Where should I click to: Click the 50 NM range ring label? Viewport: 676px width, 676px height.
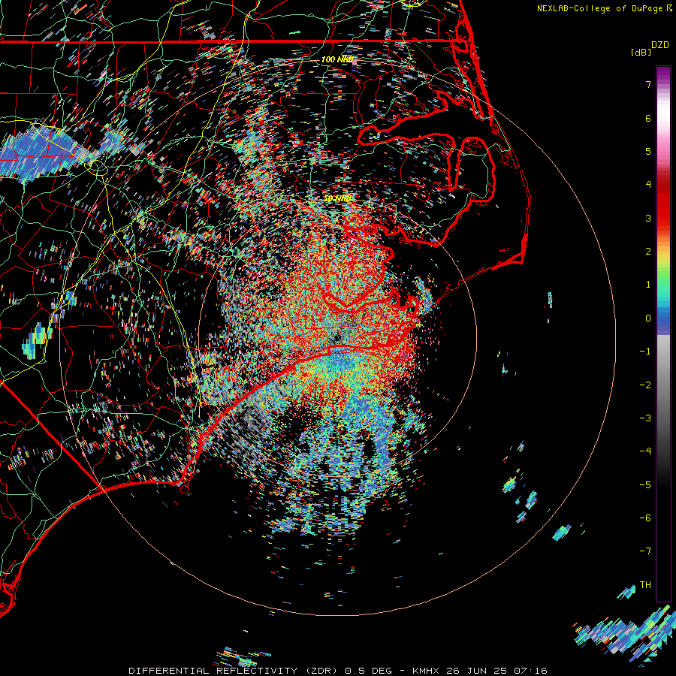[337, 198]
